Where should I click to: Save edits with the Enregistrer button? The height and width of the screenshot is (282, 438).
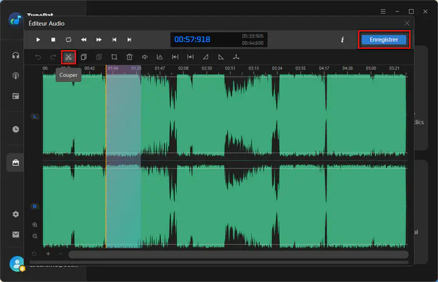[384, 39]
